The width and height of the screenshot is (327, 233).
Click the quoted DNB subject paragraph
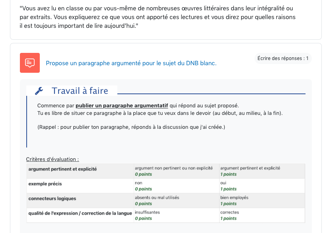tap(156, 17)
